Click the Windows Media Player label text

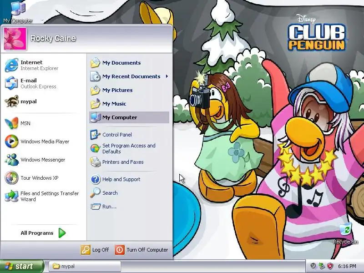pos(45,142)
